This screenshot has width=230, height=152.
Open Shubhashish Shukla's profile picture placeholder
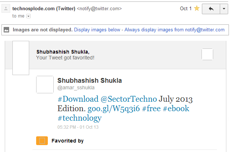point(45,84)
